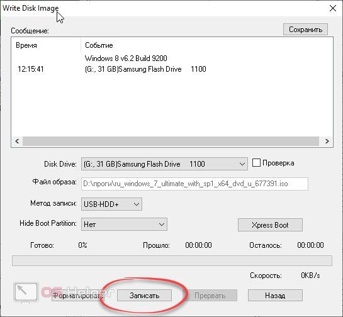Image resolution: width=343 pixels, height=317 pixels.
Task: Select the Время column header
Action: 26,45
